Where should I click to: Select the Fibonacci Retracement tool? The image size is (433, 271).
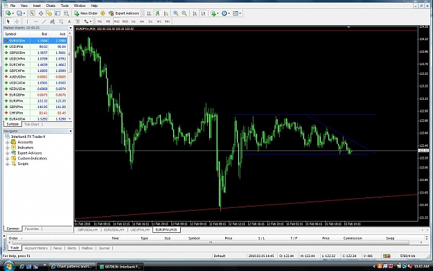[61, 21]
